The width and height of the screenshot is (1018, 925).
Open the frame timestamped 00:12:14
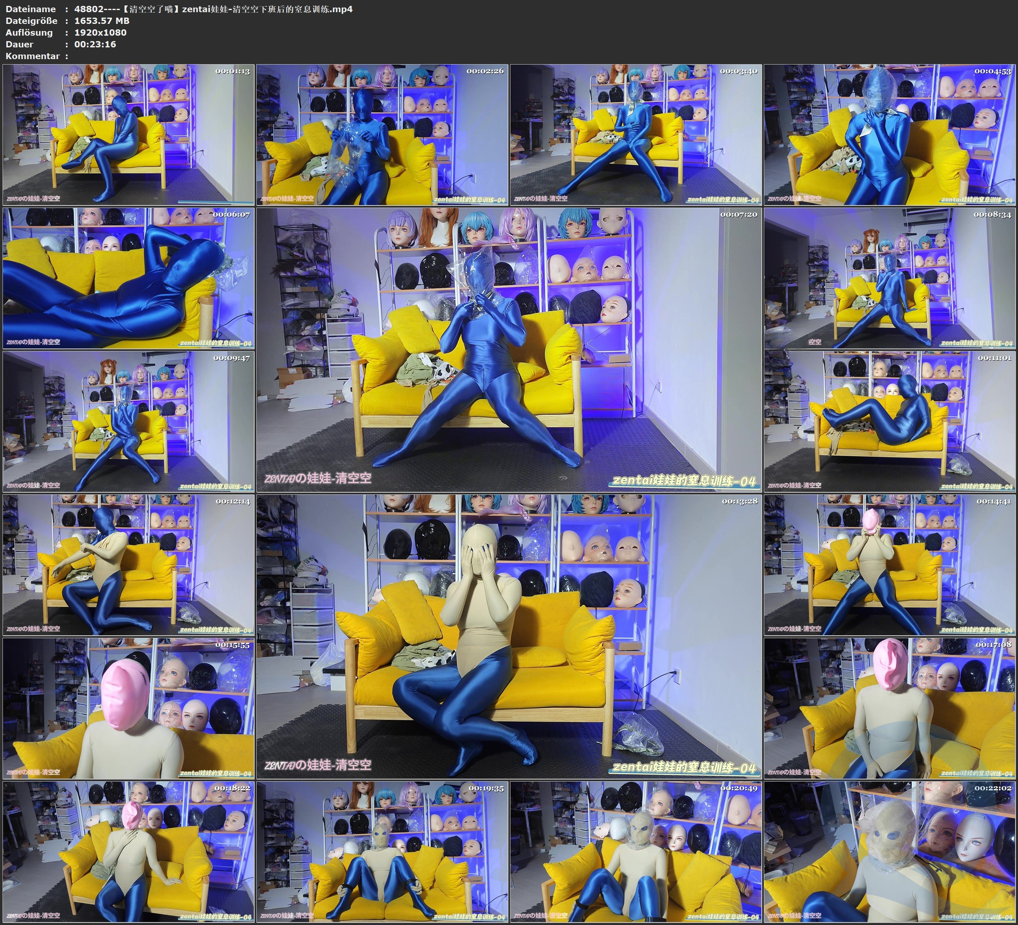pyautogui.click(x=128, y=564)
